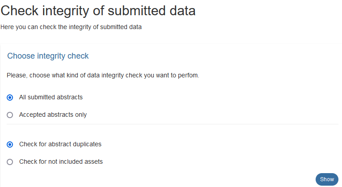
Task: Click the 'Check for abstract duplicates' label text
Action: click(x=60, y=144)
